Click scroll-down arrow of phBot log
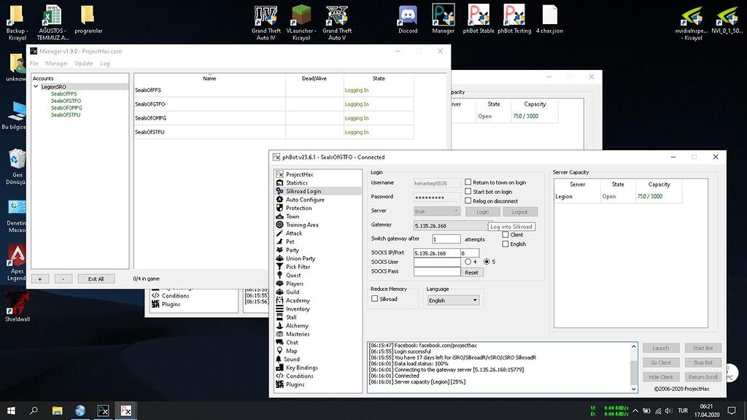The height and width of the screenshot is (420, 747). 634,389
